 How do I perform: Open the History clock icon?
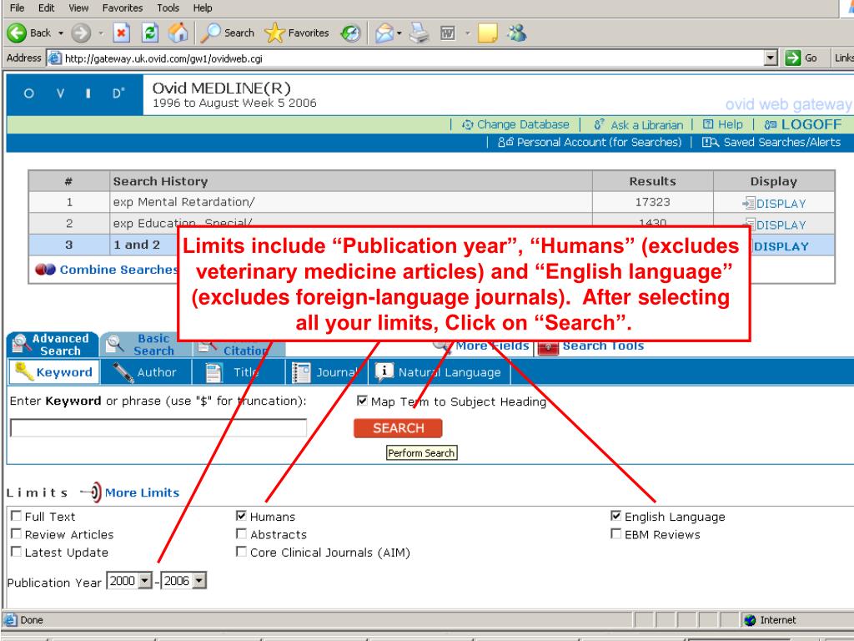[x=350, y=33]
